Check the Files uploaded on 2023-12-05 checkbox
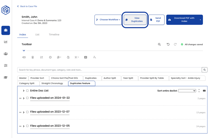The image size is (209, 138). point(27,126)
